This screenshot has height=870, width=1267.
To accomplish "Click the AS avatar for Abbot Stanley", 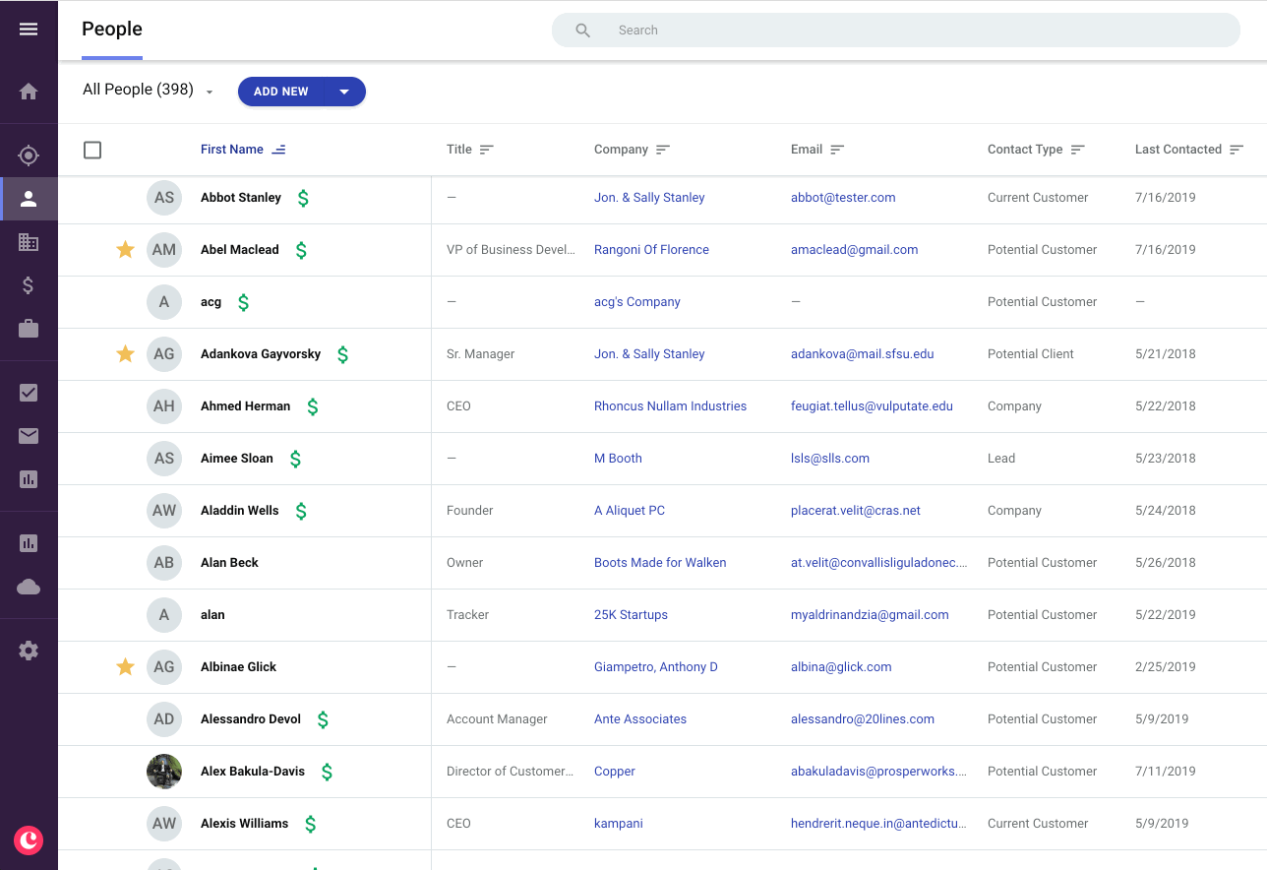I will 164,198.
